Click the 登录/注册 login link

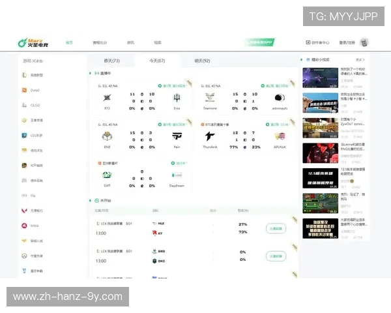pos(347,42)
